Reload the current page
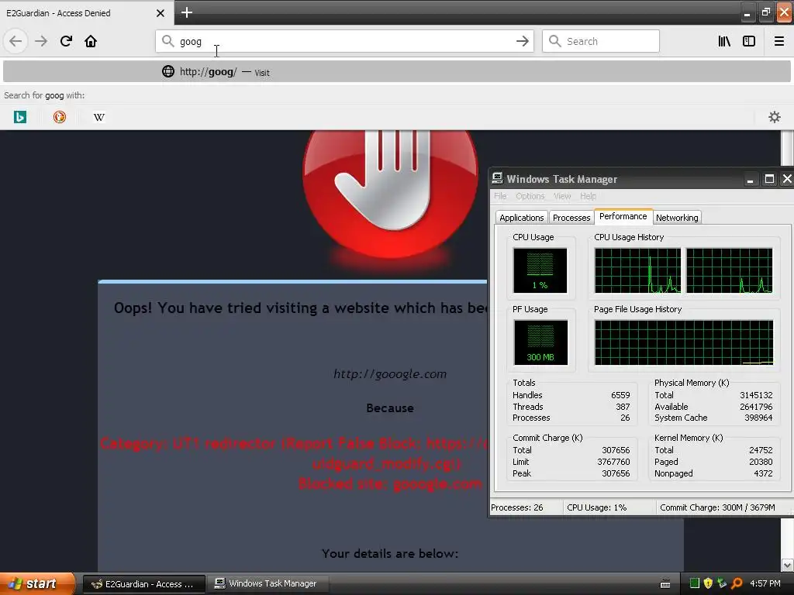Image resolution: width=794 pixels, height=595 pixels. [x=66, y=41]
